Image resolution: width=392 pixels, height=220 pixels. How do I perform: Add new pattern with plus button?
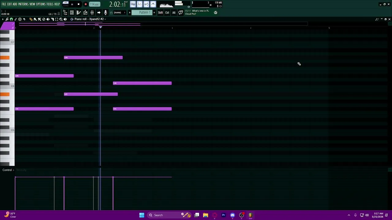(154, 13)
